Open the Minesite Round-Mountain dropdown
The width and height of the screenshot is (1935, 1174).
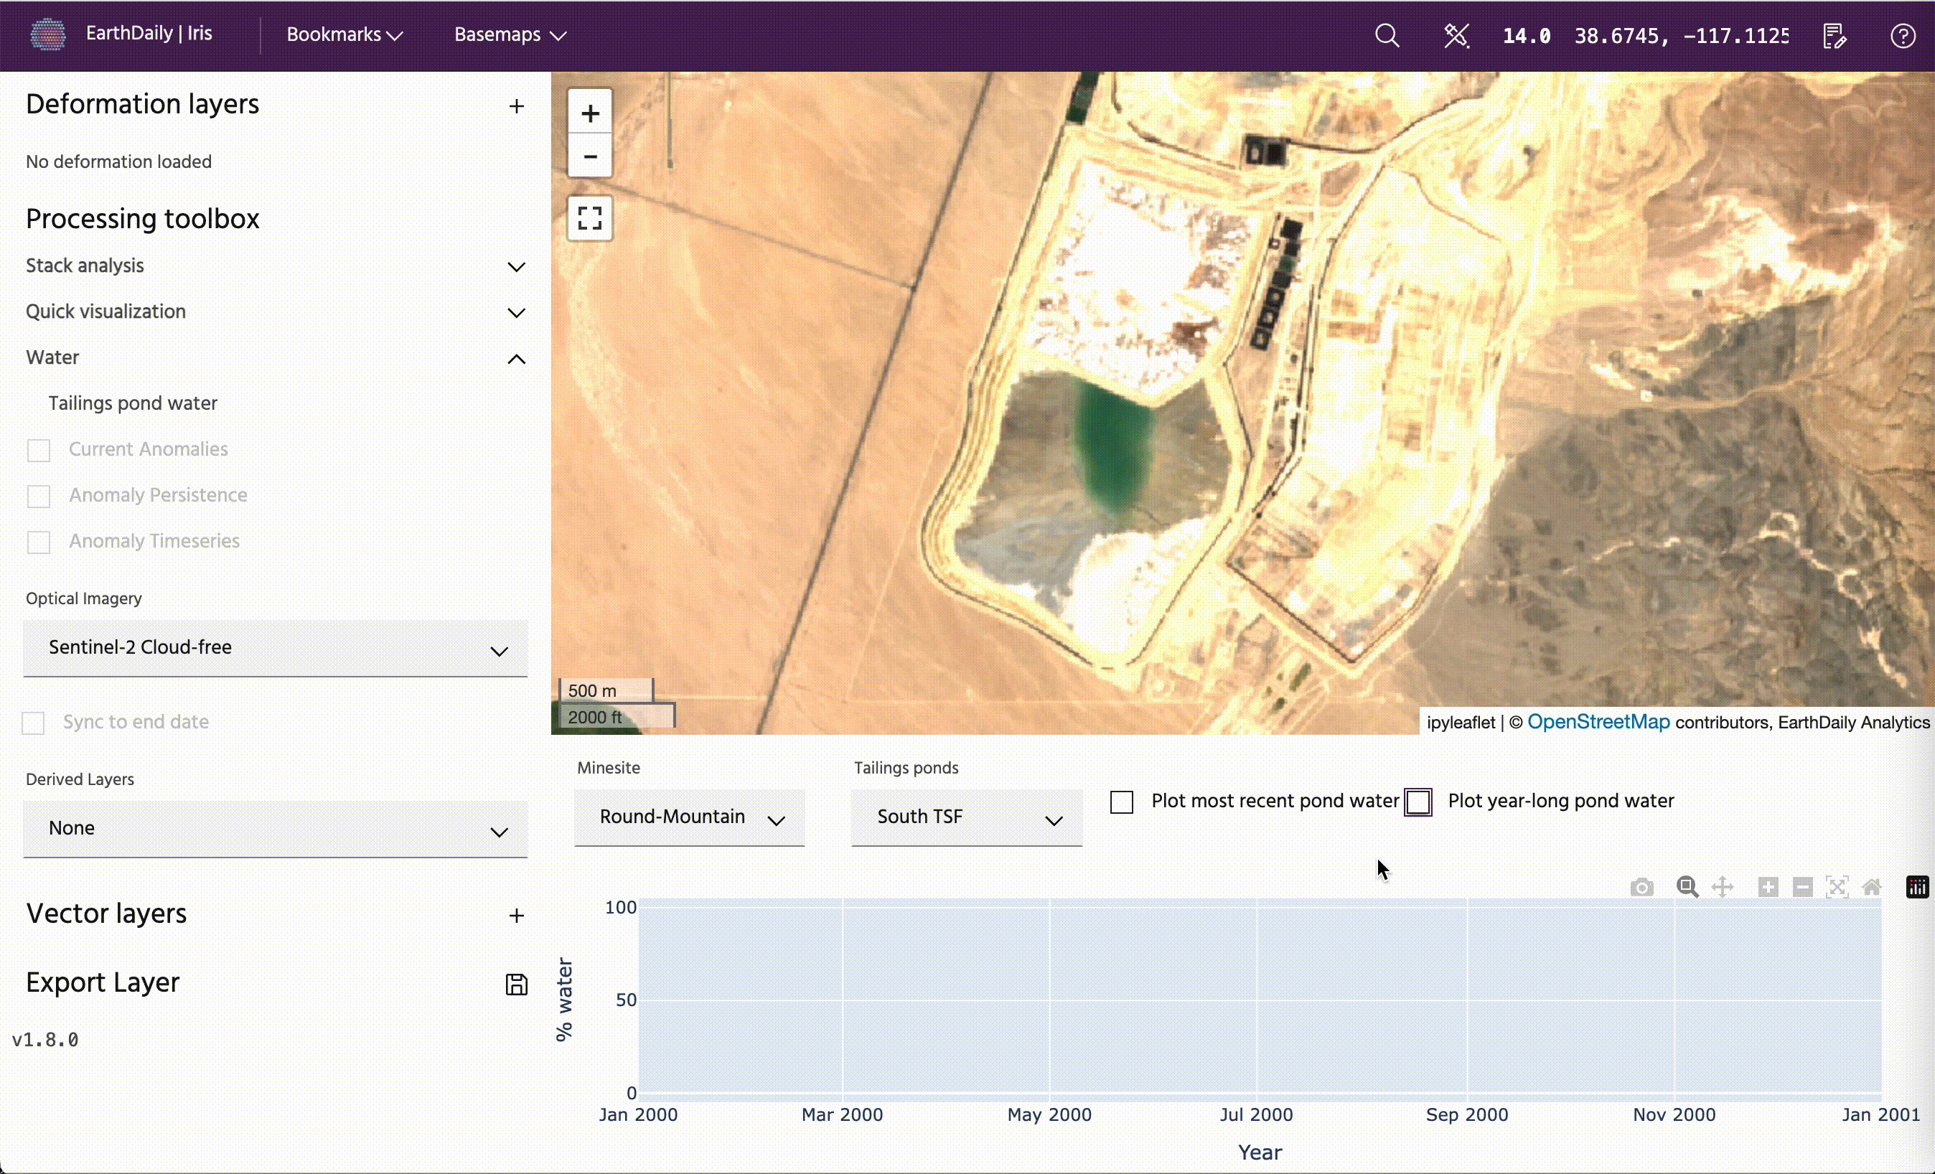coord(689,817)
